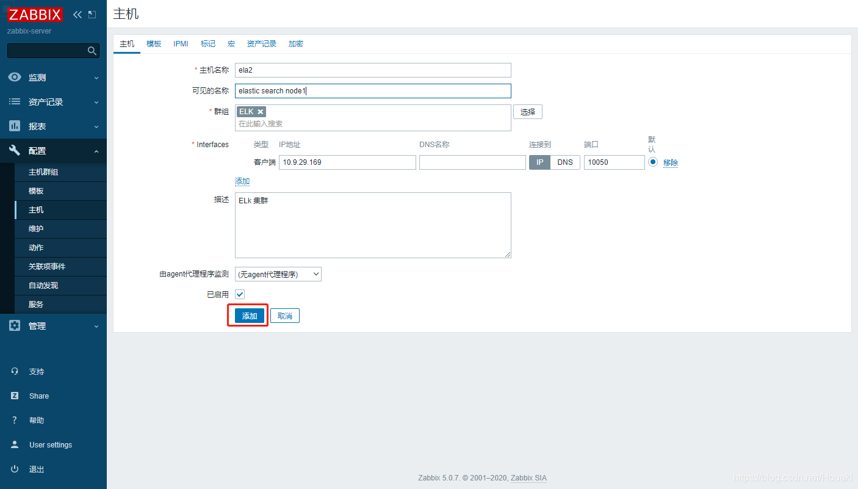Screen dimensions: 858x489
Task: Toggle sidebar auto-hide icon
Action: coord(92,14)
